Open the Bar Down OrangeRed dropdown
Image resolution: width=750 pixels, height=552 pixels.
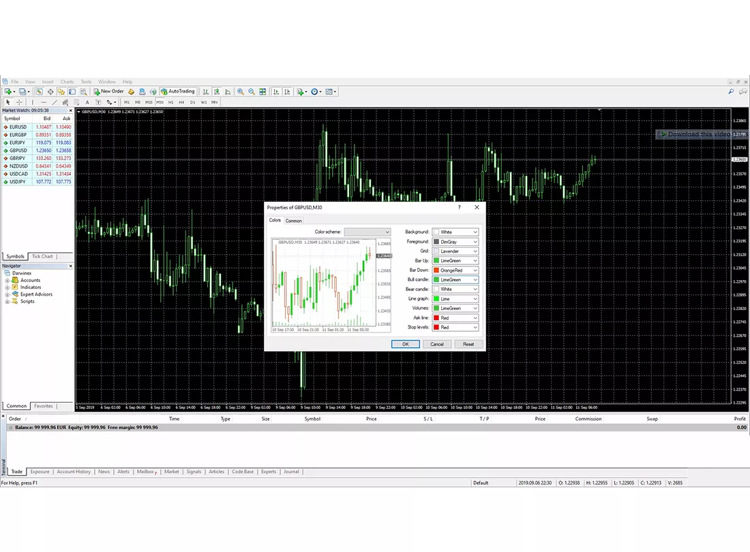pyautogui.click(x=455, y=270)
